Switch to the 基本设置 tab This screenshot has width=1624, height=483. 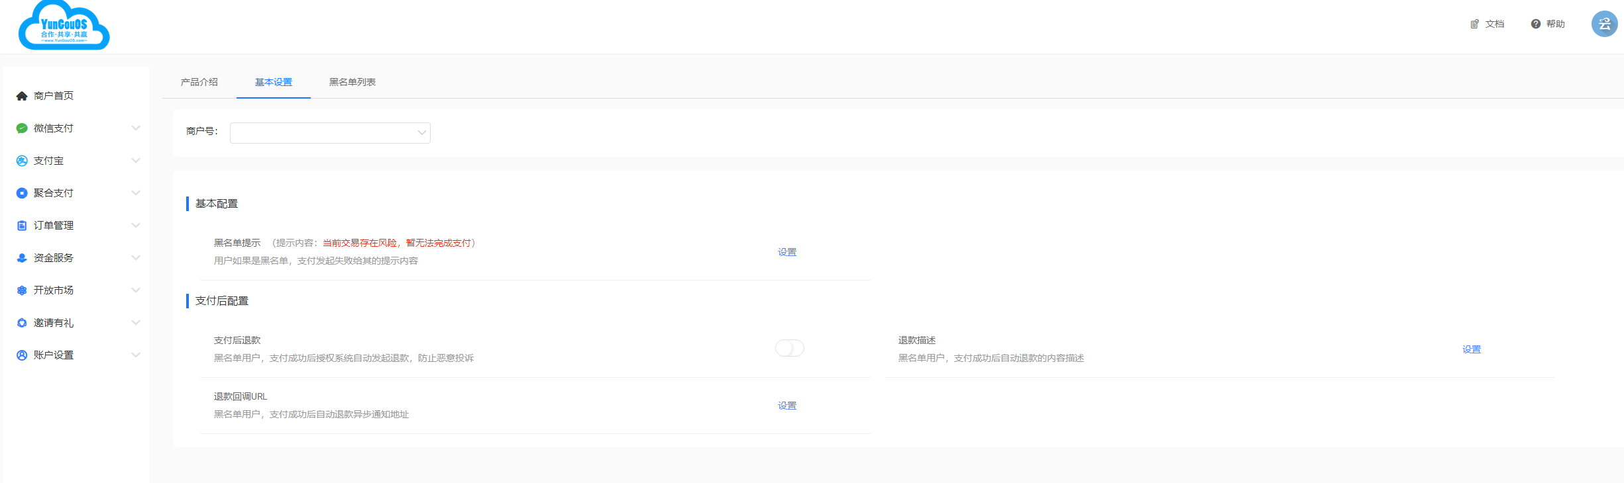(274, 82)
